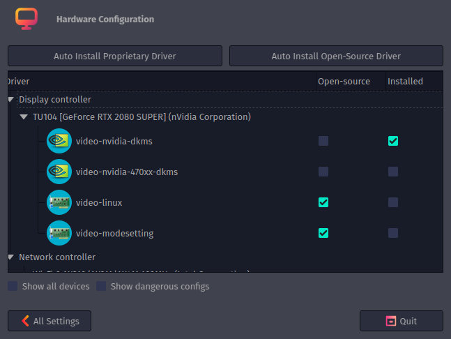Click the Installed column header
This screenshot has height=339, width=451.
pos(414,82)
